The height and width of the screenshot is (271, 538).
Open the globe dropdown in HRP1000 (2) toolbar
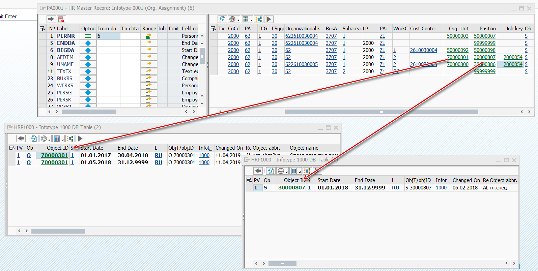coord(45,139)
